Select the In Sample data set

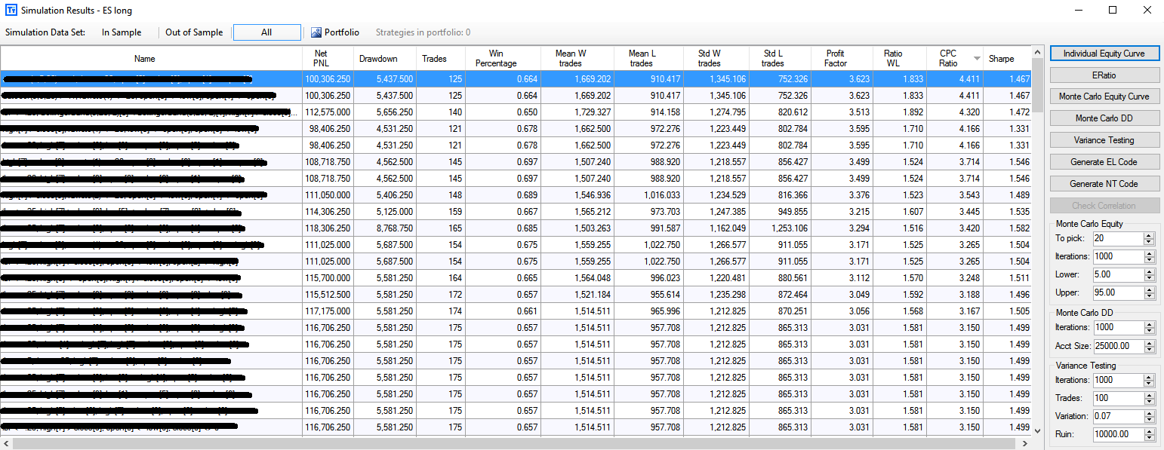tap(122, 32)
